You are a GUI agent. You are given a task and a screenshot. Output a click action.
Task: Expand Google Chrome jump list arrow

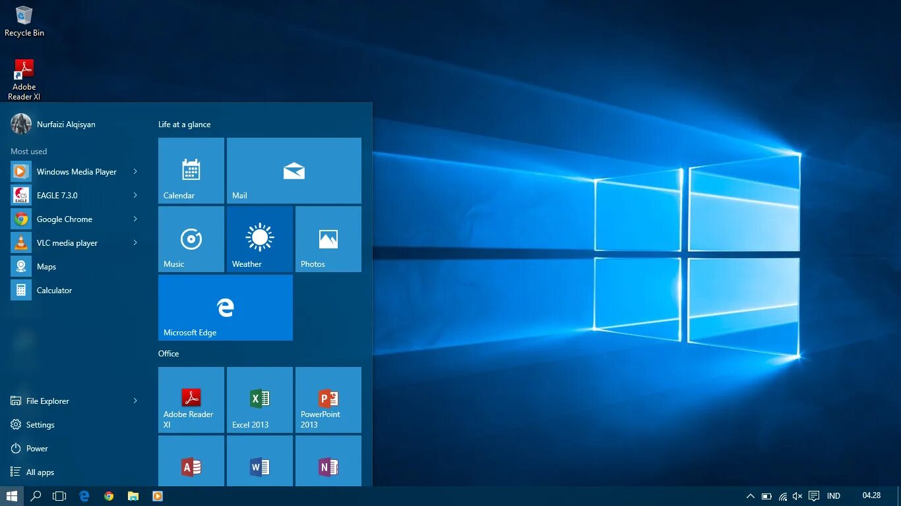click(135, 219)
